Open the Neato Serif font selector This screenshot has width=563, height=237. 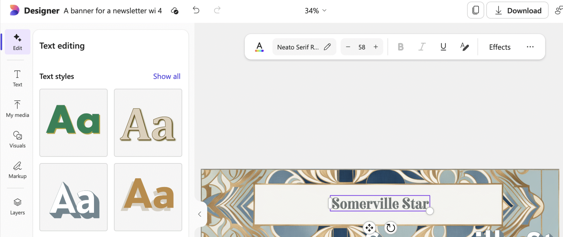click(304, 47)
